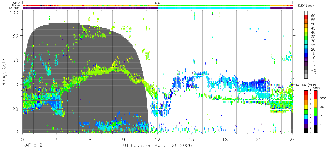Image resolution: width=329 pixels, height=151 pixels.
Task: Click the orange-yellow swatch in NOISE legend
Action: (316, 103)
